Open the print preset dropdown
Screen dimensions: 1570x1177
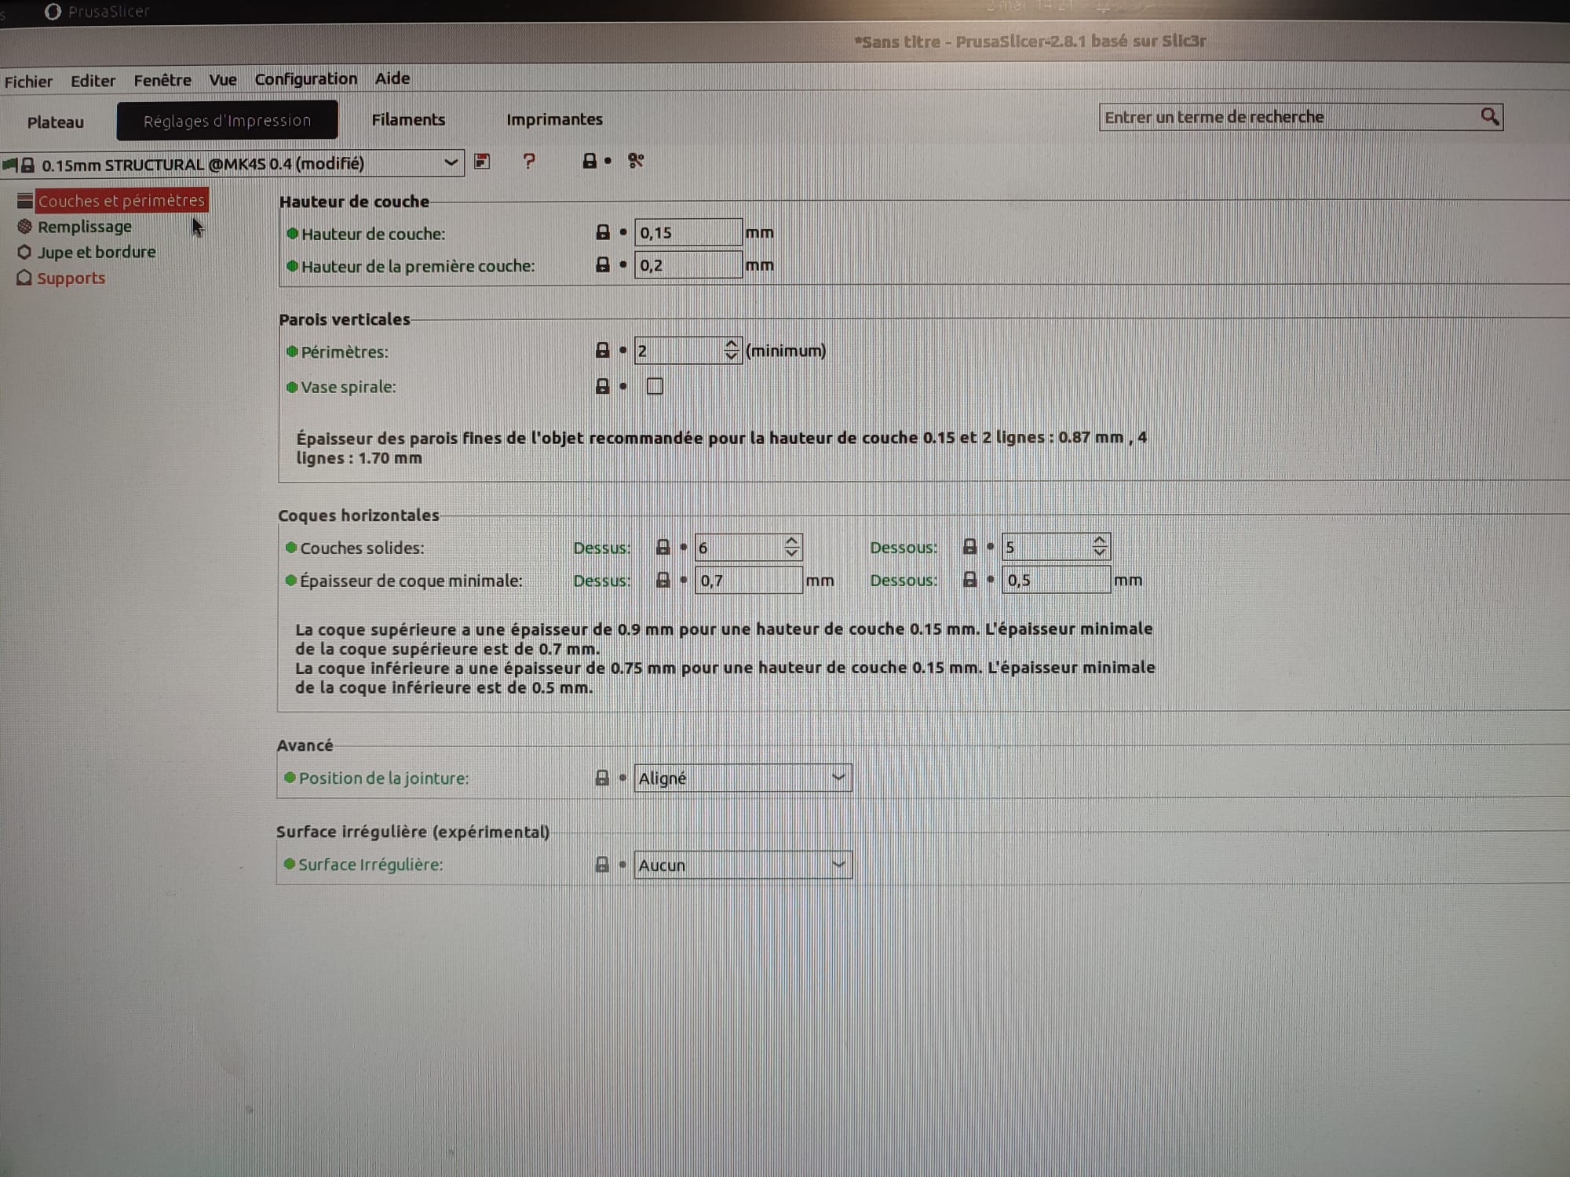click(232, 163)
